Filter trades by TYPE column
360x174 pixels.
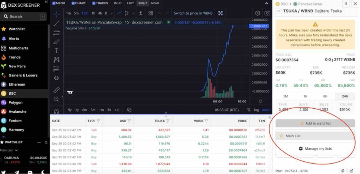(98, 121)
